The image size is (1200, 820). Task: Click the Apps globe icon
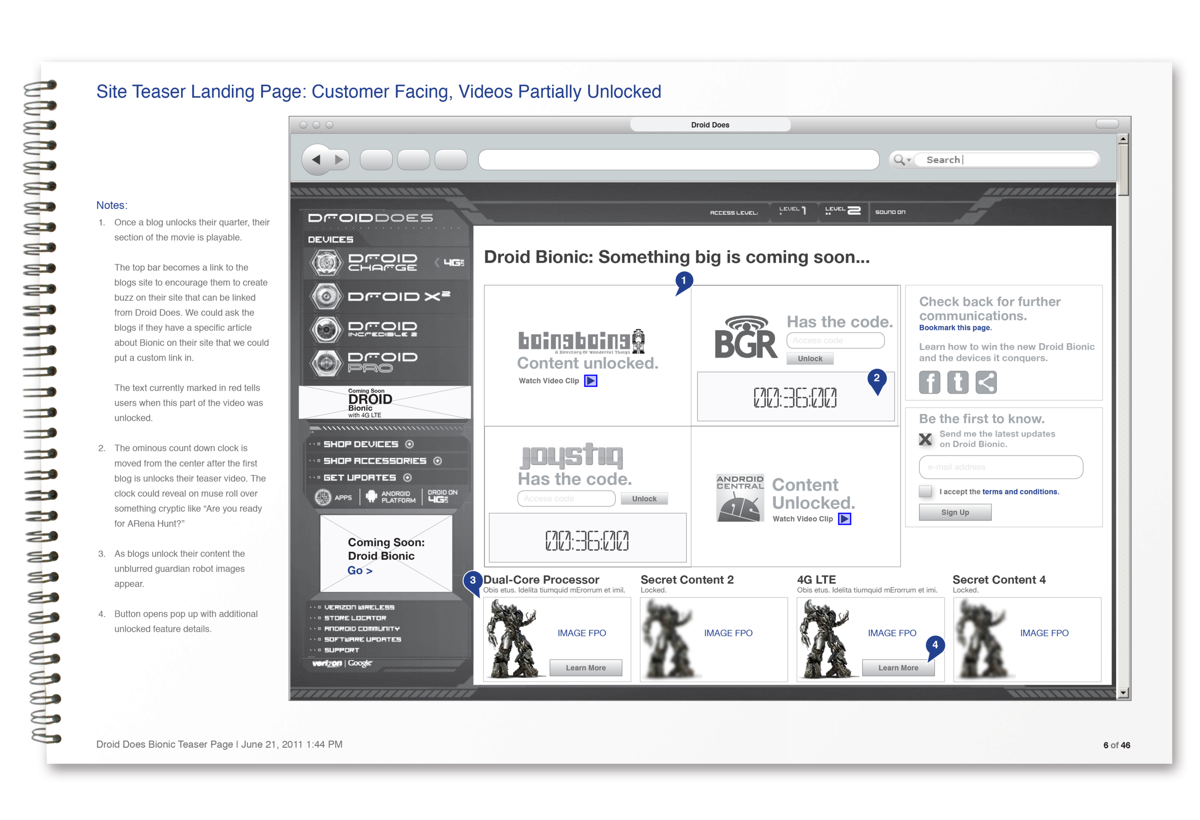324,497
